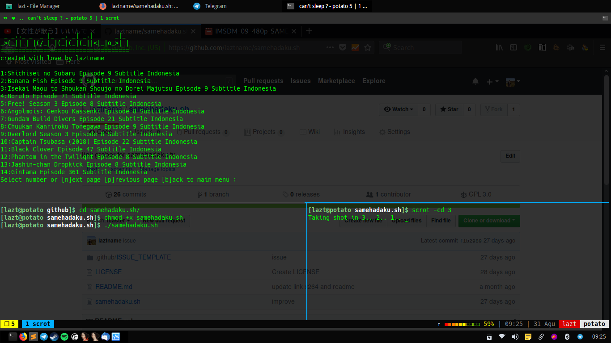Go to Explore in the GitHub header

[374, 81]
